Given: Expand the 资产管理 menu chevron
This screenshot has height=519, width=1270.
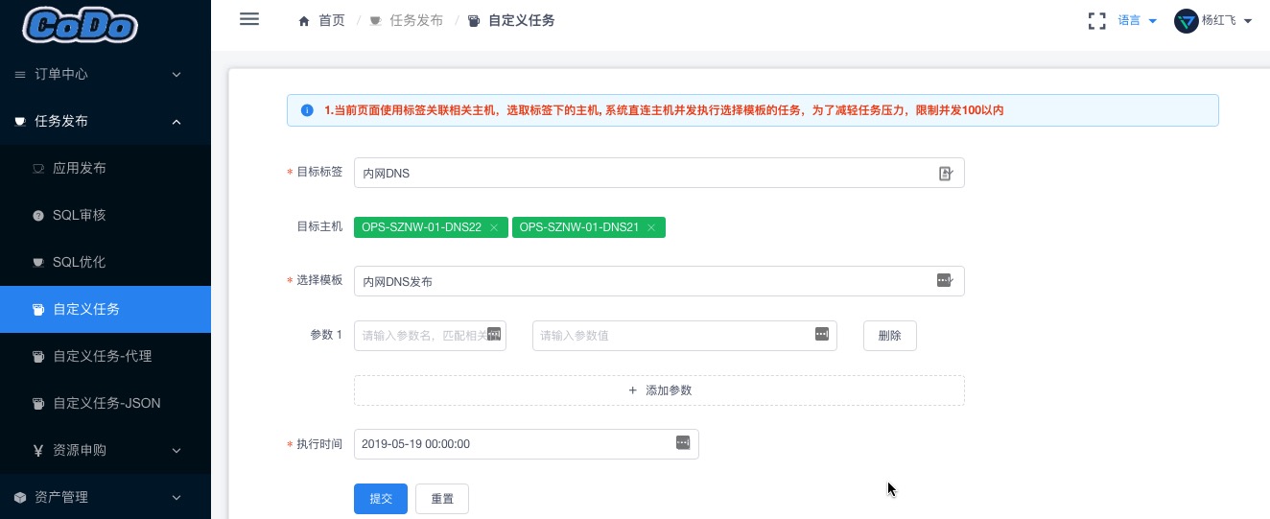Looking at the screenshot, I should [x=176, y=497].
